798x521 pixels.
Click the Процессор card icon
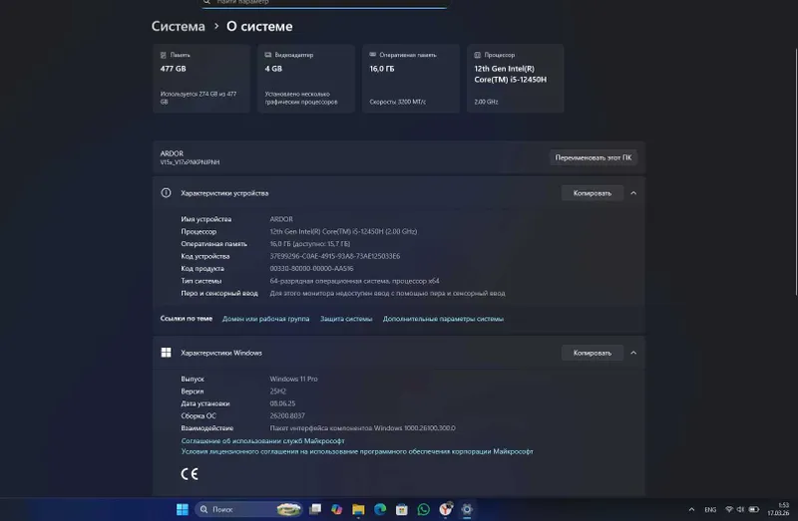(x=478, y=55)
